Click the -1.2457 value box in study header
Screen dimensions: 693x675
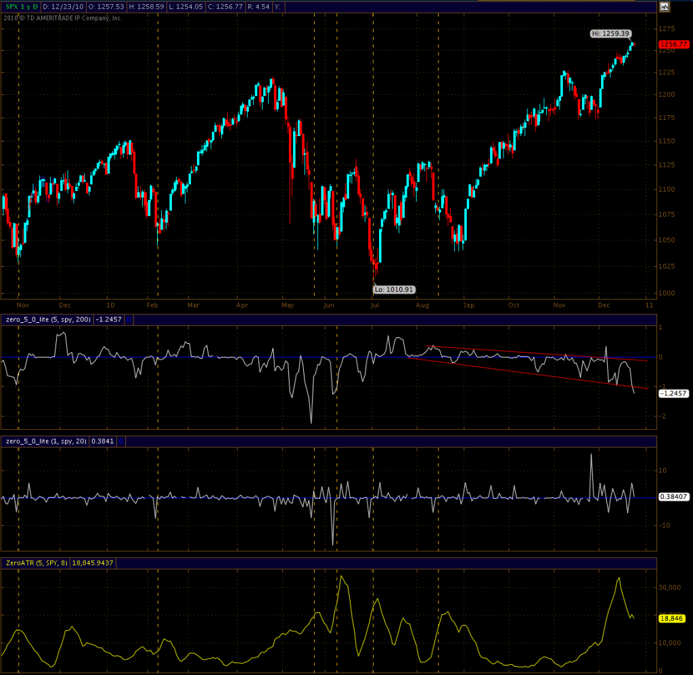pyautogui.click(x=110, y=319)
